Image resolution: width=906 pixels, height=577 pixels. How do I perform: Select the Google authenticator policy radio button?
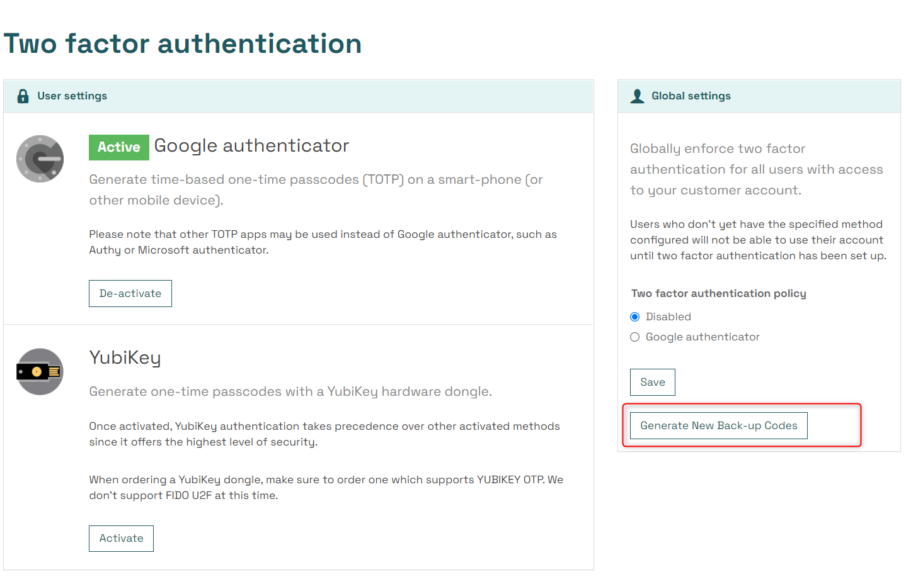(635, 337)
